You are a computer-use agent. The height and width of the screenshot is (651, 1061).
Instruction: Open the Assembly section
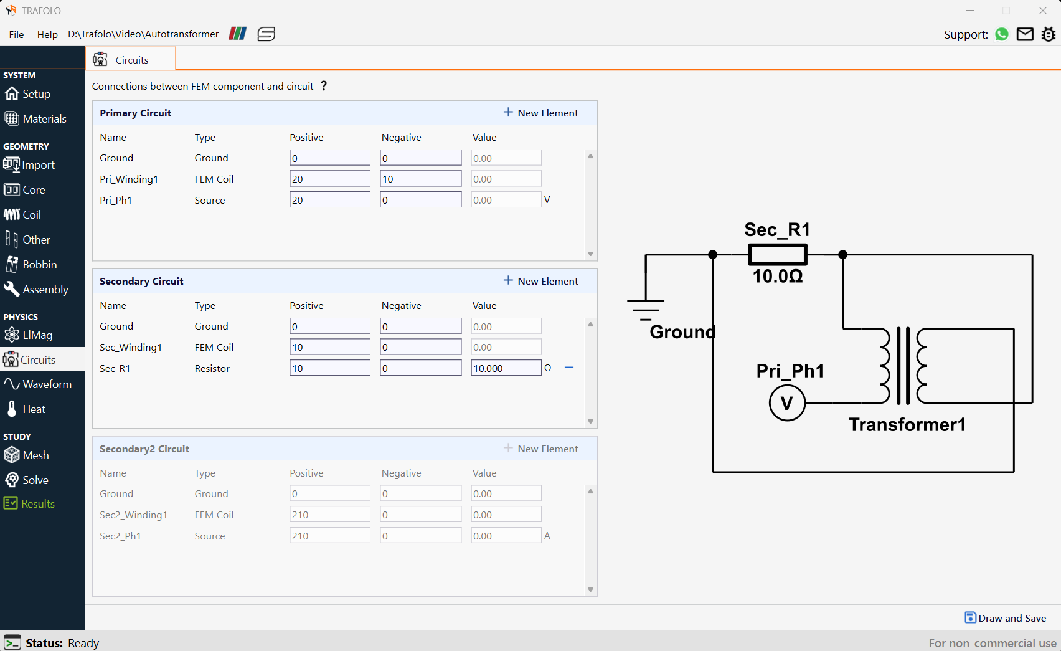point(36,289)
